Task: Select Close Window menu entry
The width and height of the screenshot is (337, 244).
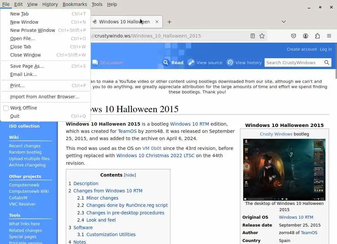Action: pyautogui.click(x=45, y=55)
